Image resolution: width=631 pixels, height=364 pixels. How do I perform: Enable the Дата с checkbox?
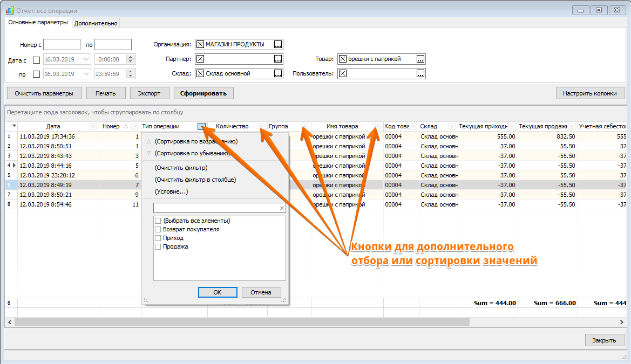tap(36, 60)
